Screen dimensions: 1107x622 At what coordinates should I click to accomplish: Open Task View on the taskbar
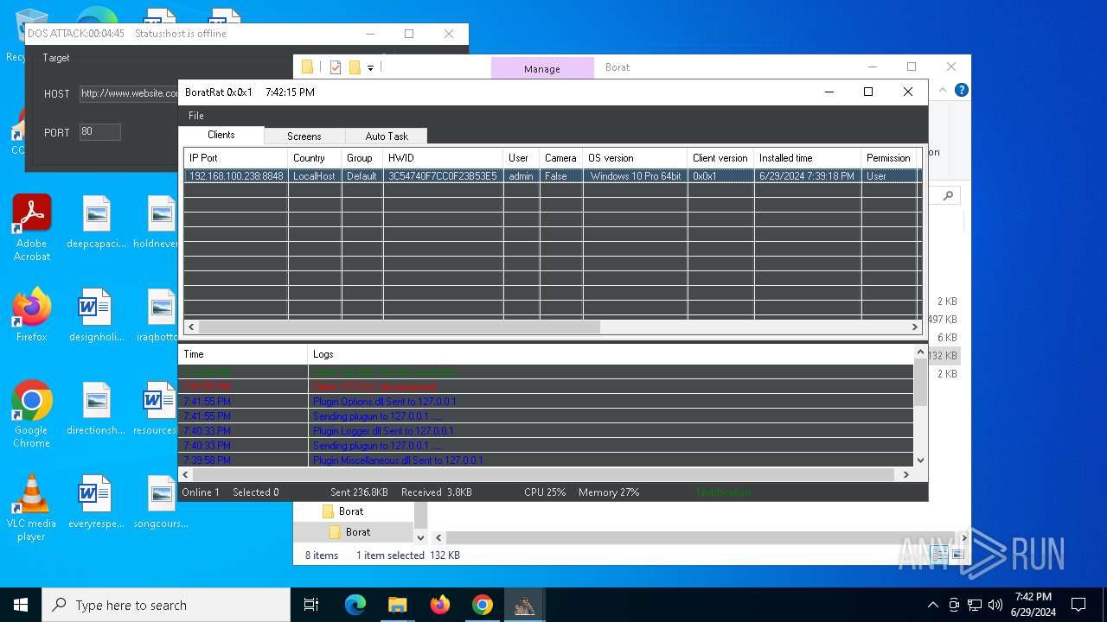click(311, 605)
